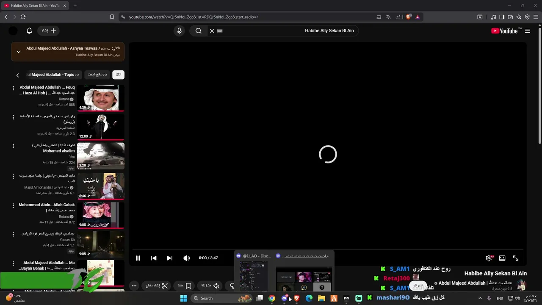Select the 'من نتائج البحث' filter chip
542x305 pixels.
tap(97, 75)
